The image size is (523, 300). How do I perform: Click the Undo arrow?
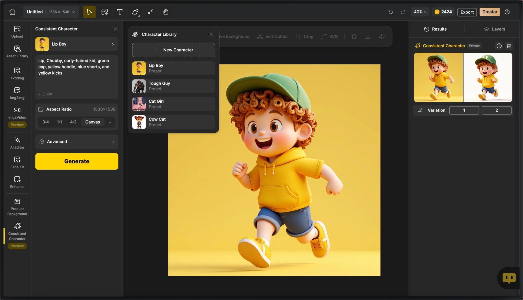tap(390, 12)
